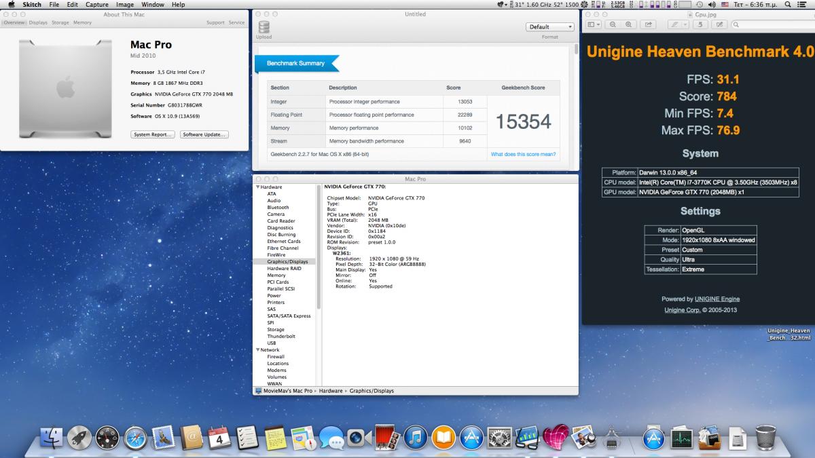Collapse the Network section in System Report
Screen dimensions: 815x458
(x=257, y=350)
